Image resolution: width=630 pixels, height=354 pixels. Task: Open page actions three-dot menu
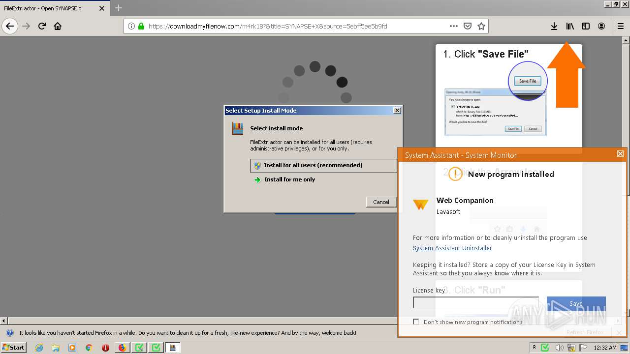click(x=454, y=26)
